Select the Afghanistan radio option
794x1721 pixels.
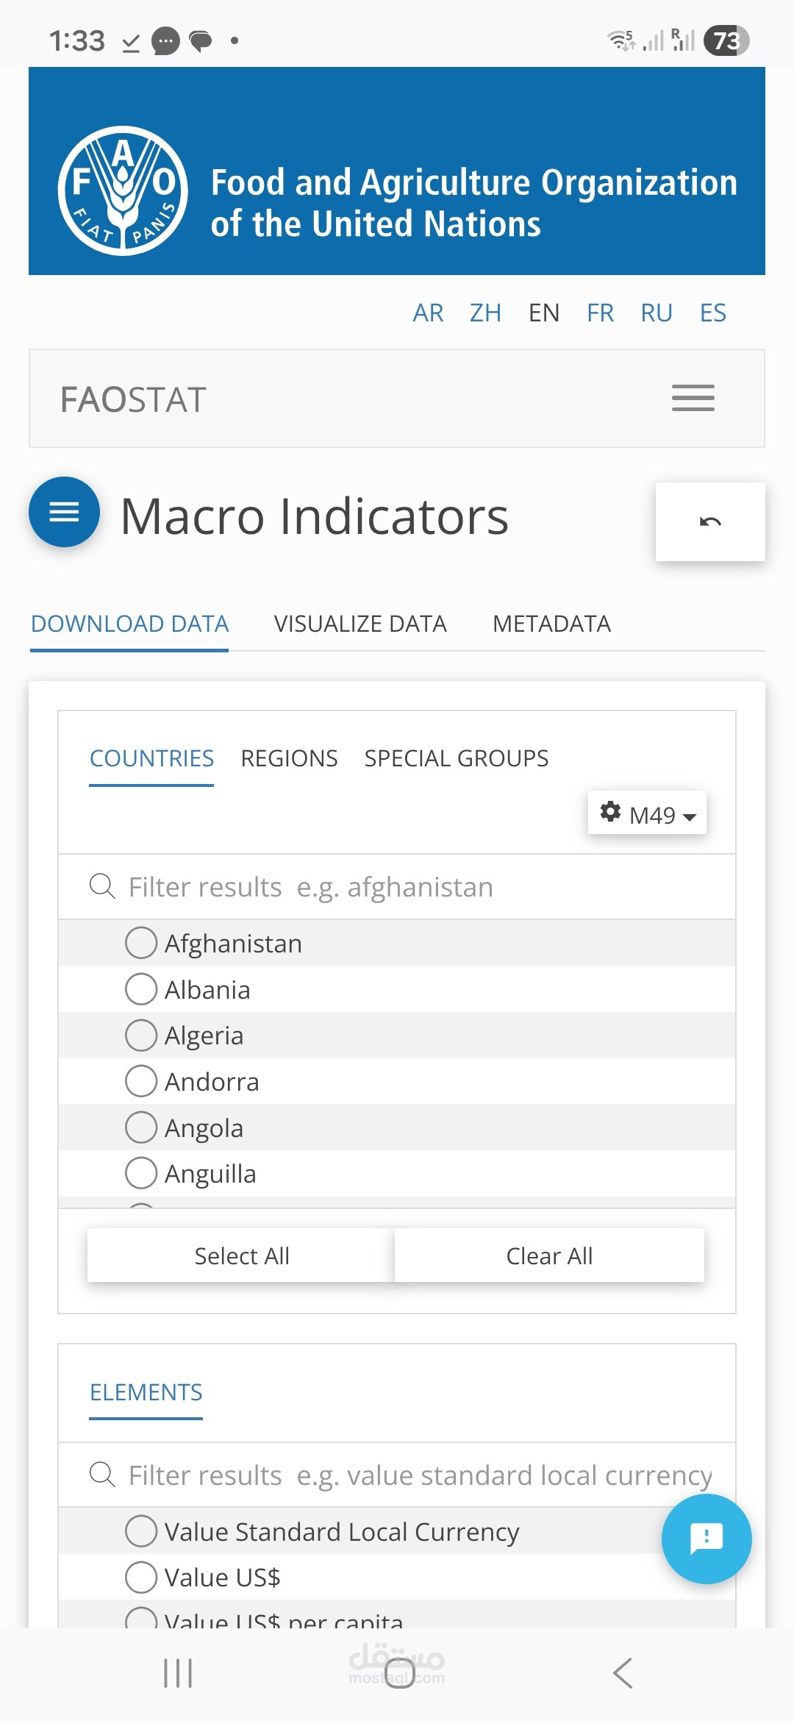[141, 943]
